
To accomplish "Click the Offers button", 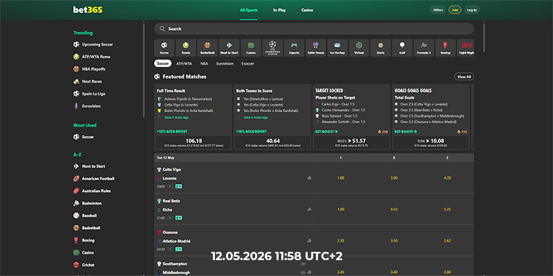I will pos(438,10).
